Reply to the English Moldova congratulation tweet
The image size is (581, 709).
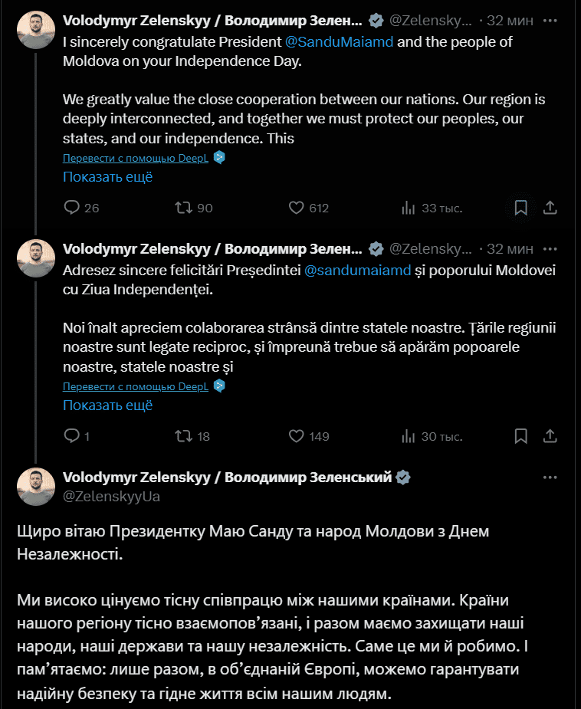point(71,208)
